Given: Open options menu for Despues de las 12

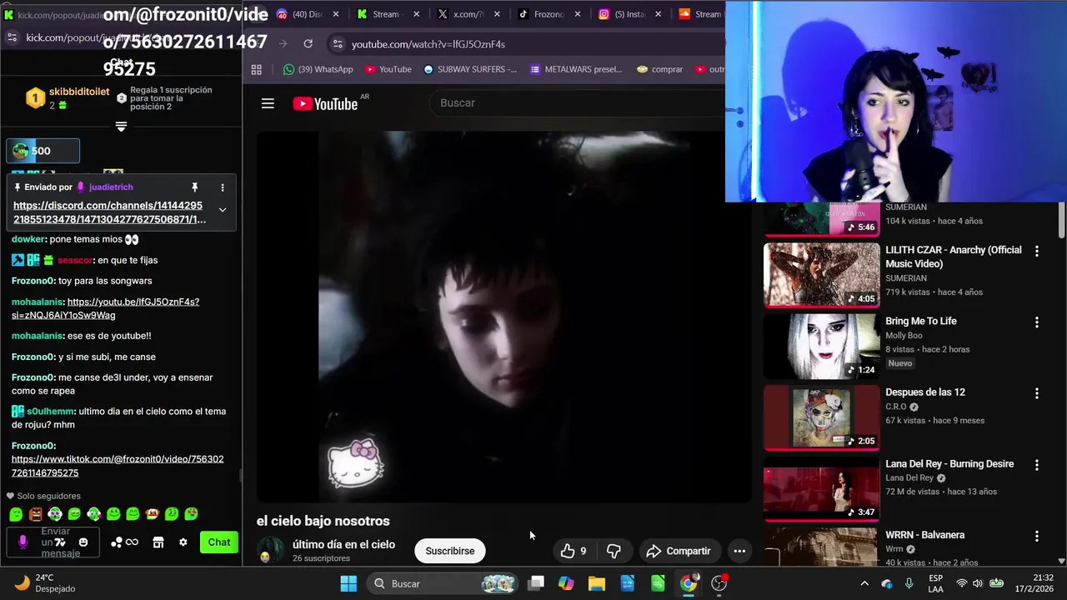Looking at the screenshot, I should click(x=1037, y=393).
